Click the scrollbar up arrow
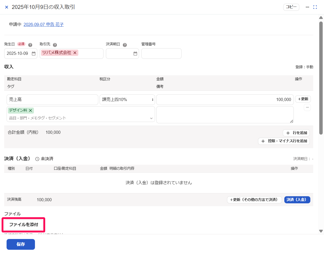This screenshot has height=255, width=324. tap(321, 18)
